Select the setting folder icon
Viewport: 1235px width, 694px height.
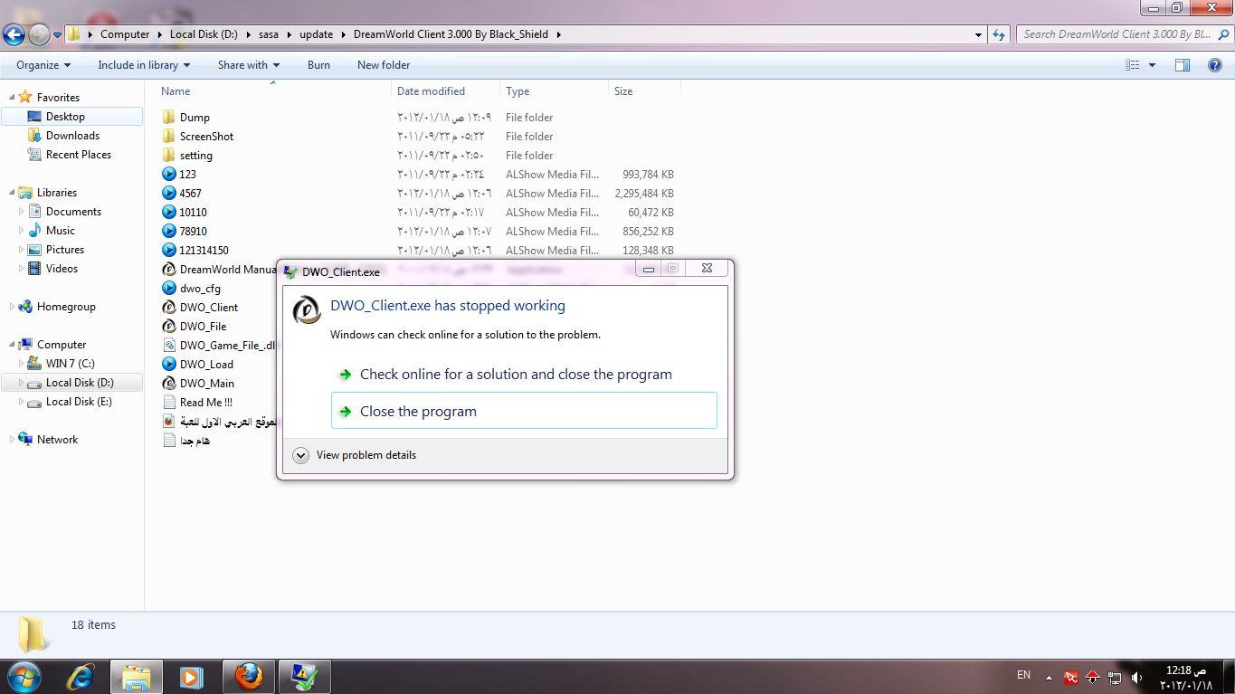pyautogui.click(x=169, y=155)
